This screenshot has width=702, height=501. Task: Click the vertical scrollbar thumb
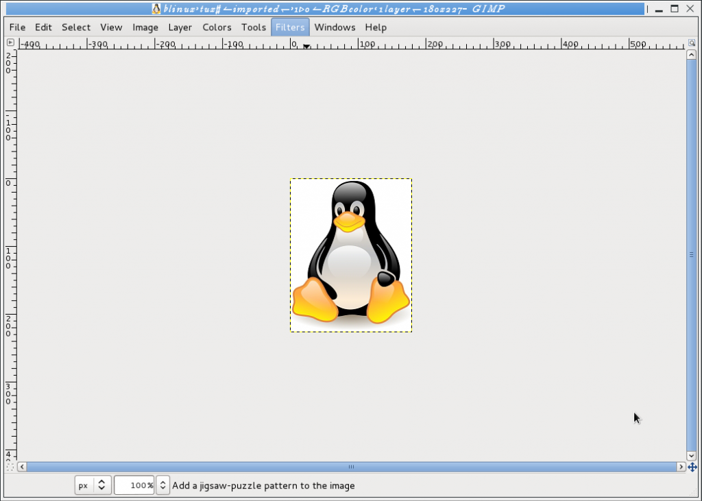pyautogui.click(x=691, y=255)
